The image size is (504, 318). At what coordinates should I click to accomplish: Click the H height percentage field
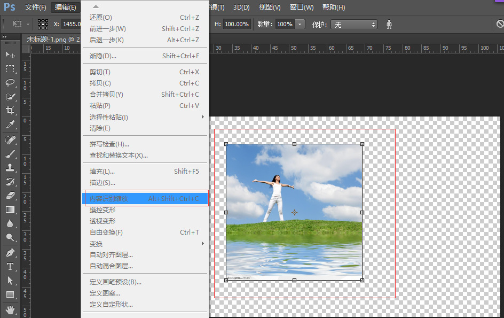237,24
